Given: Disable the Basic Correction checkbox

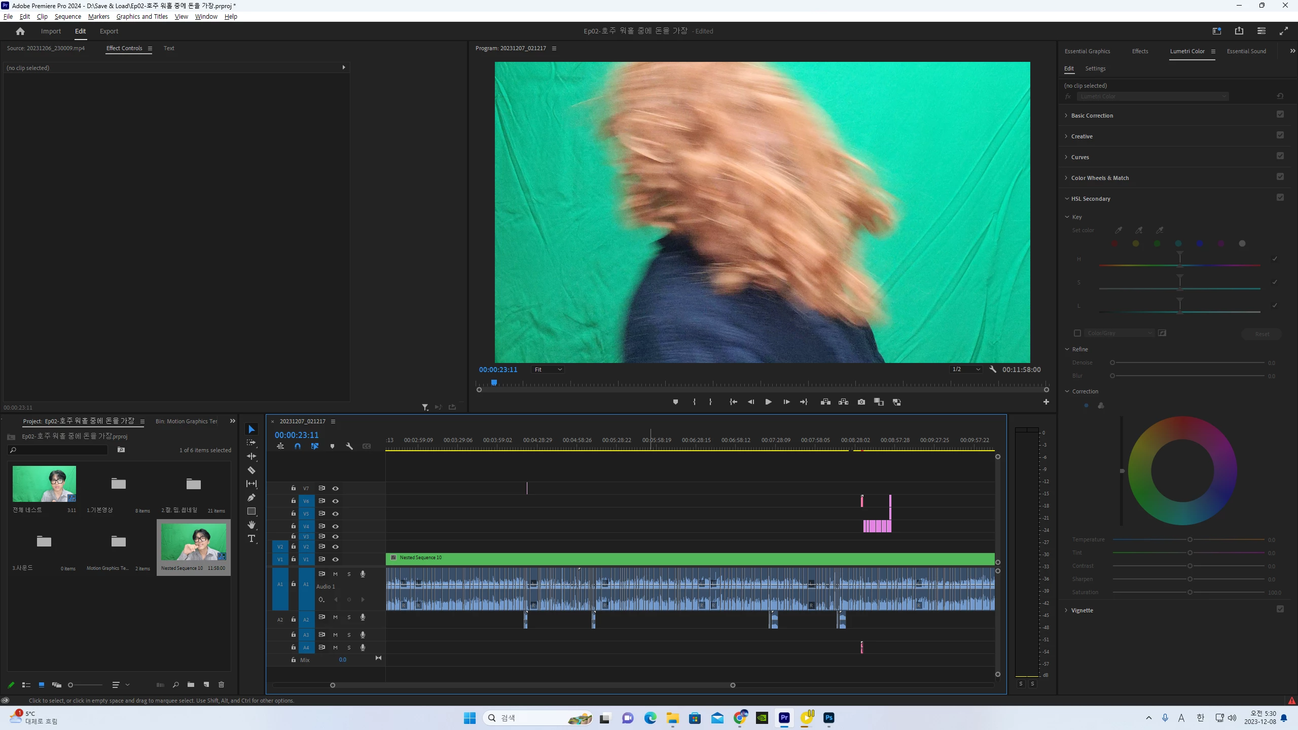Looking at the screenshot, I should pos(1280,115).
